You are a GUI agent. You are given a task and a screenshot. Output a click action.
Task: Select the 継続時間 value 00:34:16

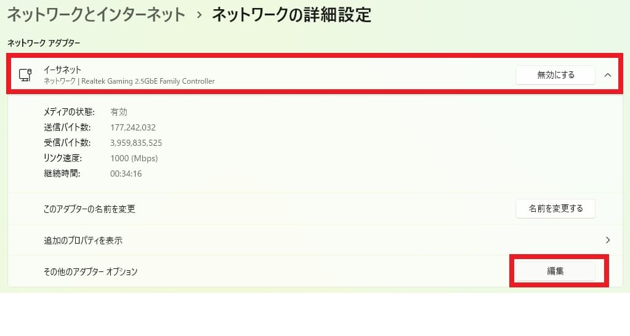click(126, 174)
